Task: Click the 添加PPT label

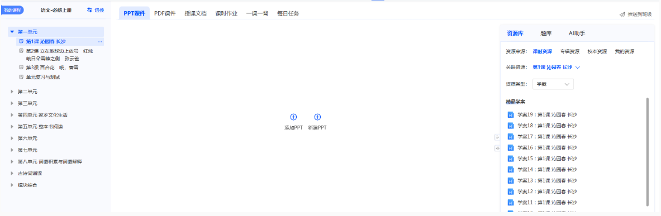Action: coord(293,128)
